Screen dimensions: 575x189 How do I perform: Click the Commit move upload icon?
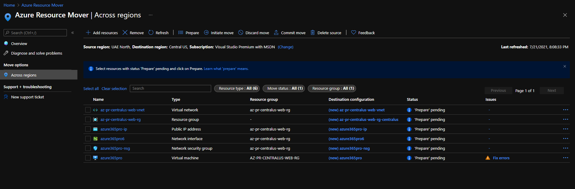pyautogui.click(x=276, y=32)
